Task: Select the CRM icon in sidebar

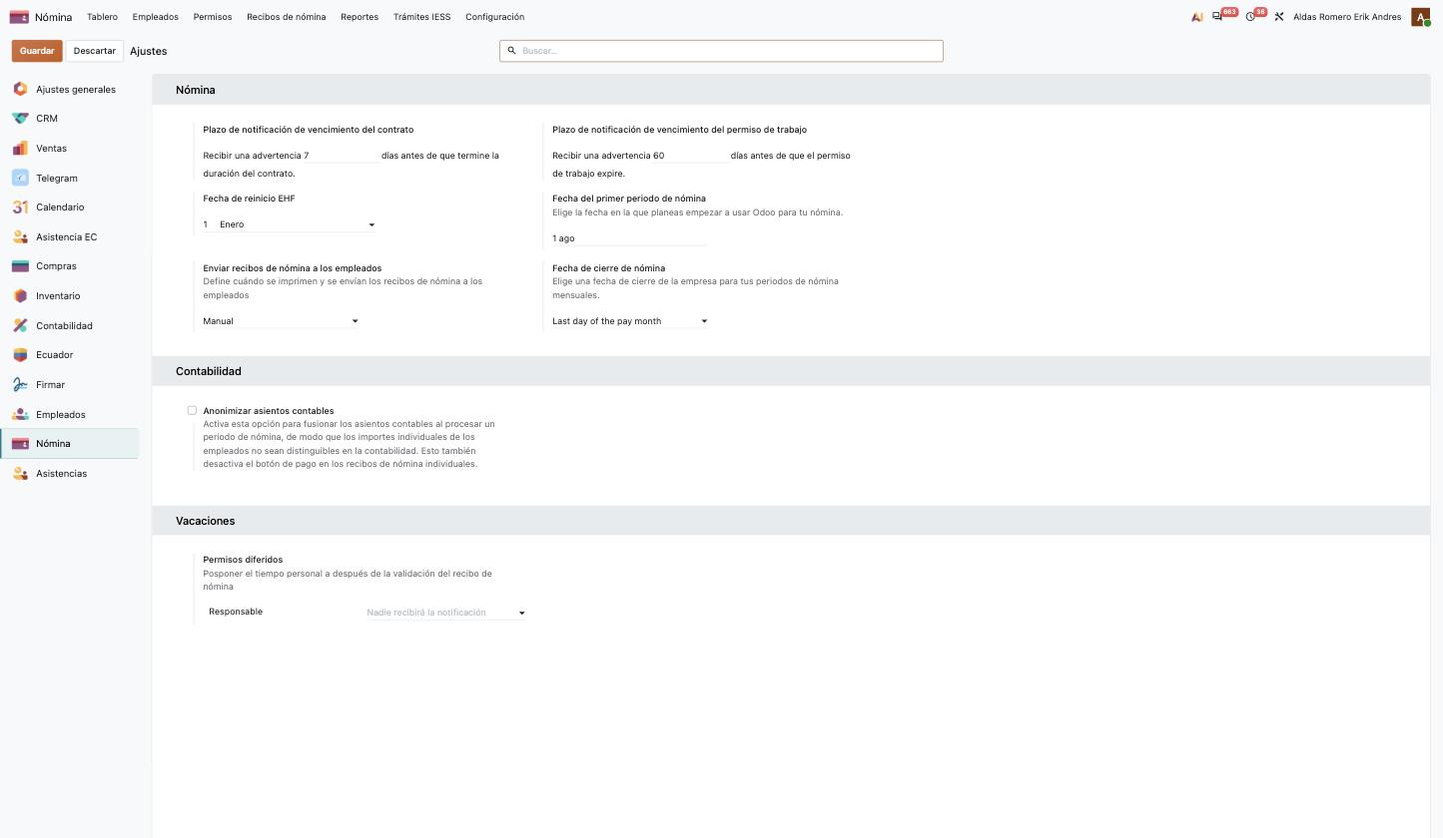Action: [x=20, y=119]
